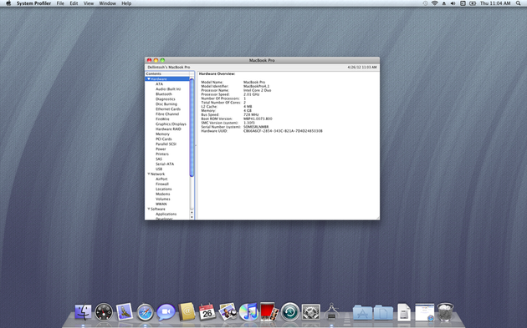Click the menu bar clock Thu 11:04 AM
Screen dimensions: 527x328
[495, 3]
